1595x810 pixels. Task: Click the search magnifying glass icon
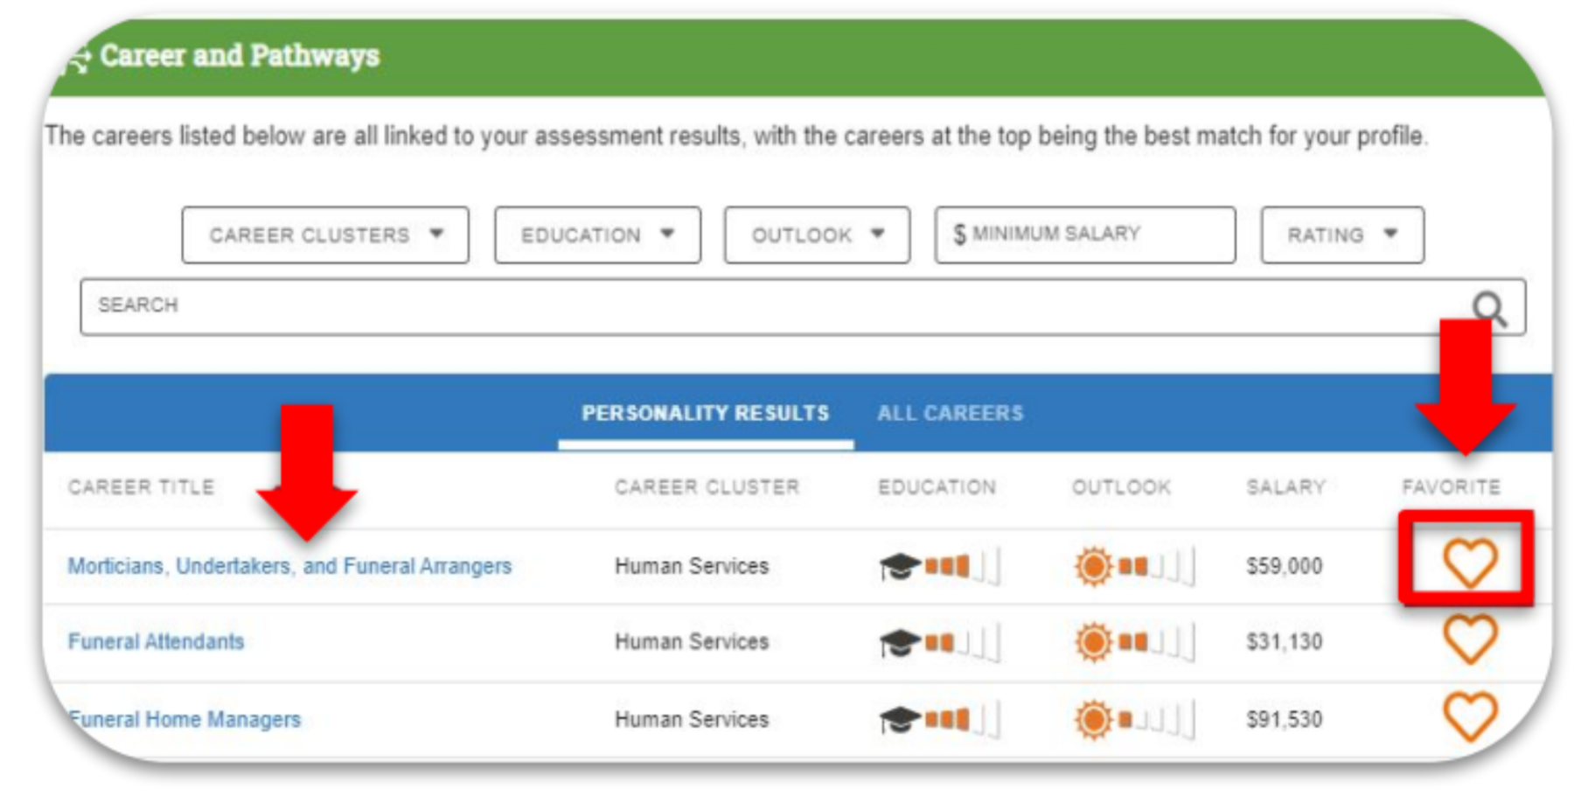(x=1488, y=308)
